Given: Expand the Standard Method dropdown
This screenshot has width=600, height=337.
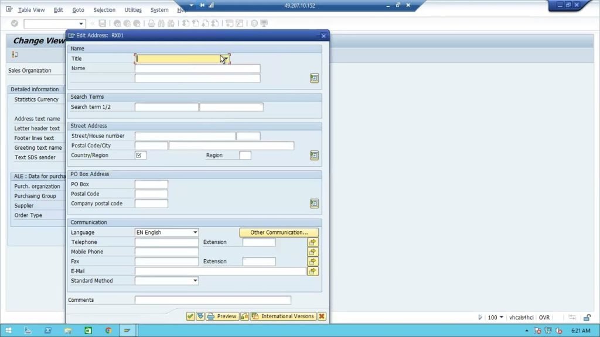Looking at the screenshot, I should click(195, 281).
